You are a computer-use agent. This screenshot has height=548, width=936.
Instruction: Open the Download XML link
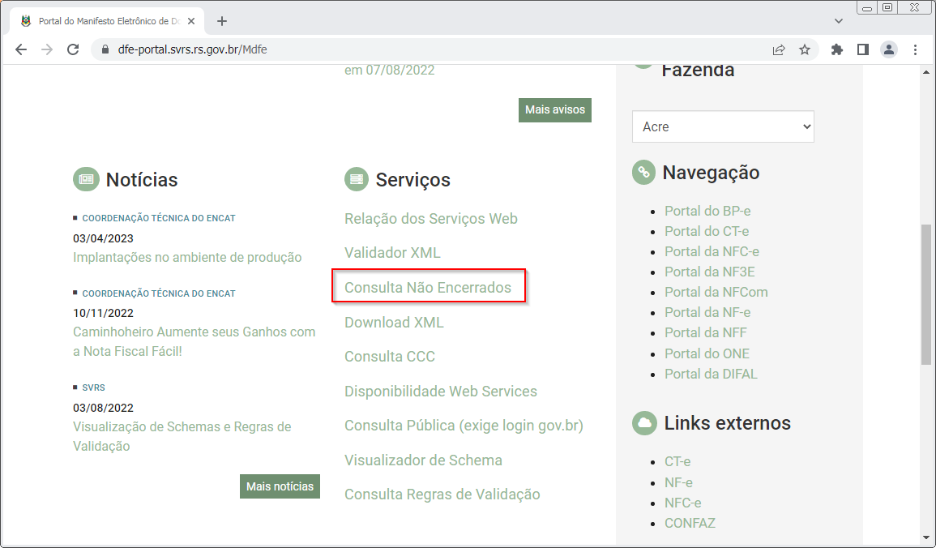394,323
